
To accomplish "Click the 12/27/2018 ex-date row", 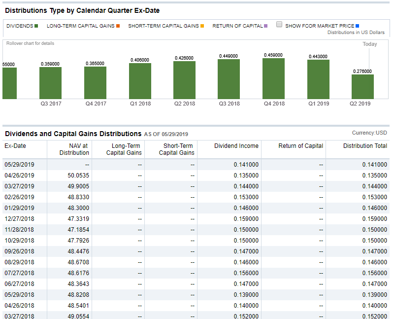I will (19, 219).
